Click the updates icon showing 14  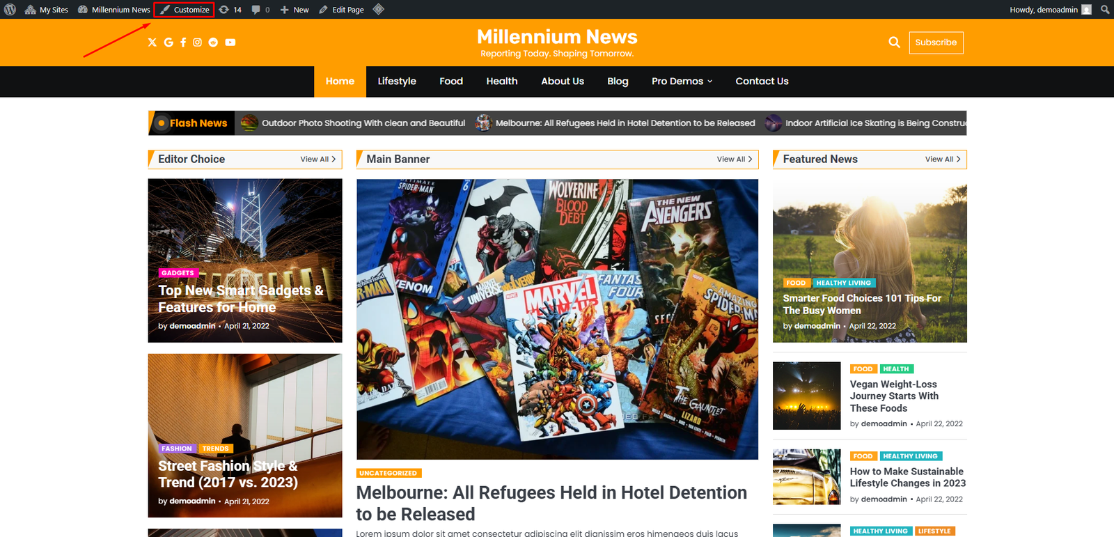230,10
